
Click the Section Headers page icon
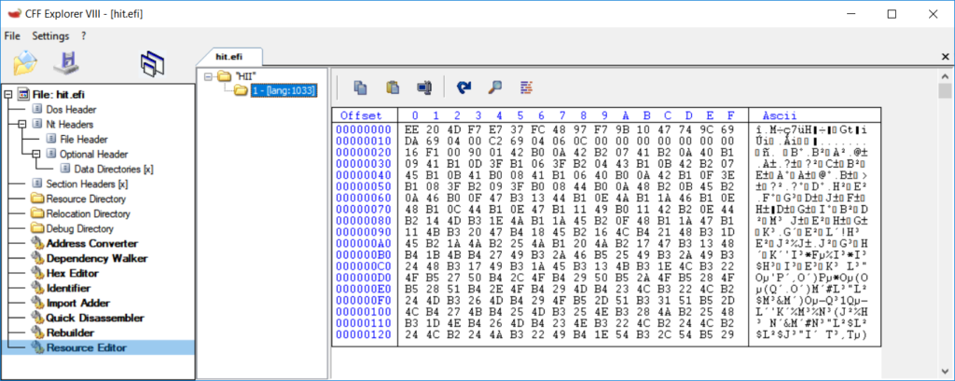point(37,184)
